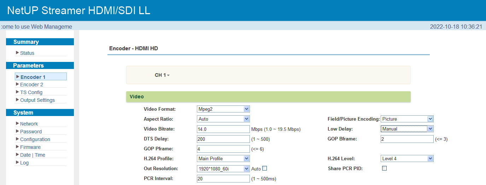486x185 pixels.
Task: Click the GOP Bframe input field
Action: pyautogui.click(x=407, y=139)
